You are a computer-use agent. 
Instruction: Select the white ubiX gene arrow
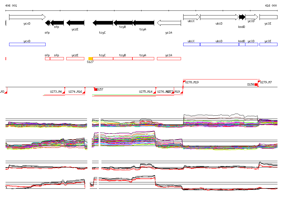pos(192,17)
